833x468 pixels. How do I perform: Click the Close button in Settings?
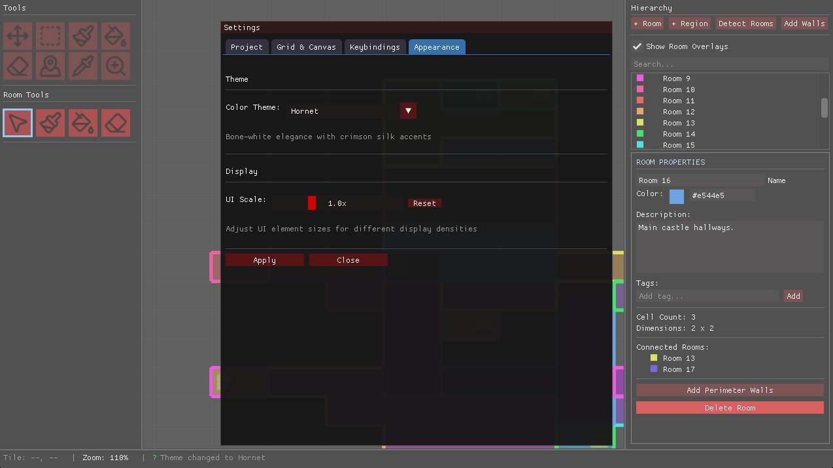pyautogui.click(x=348, y=260)
